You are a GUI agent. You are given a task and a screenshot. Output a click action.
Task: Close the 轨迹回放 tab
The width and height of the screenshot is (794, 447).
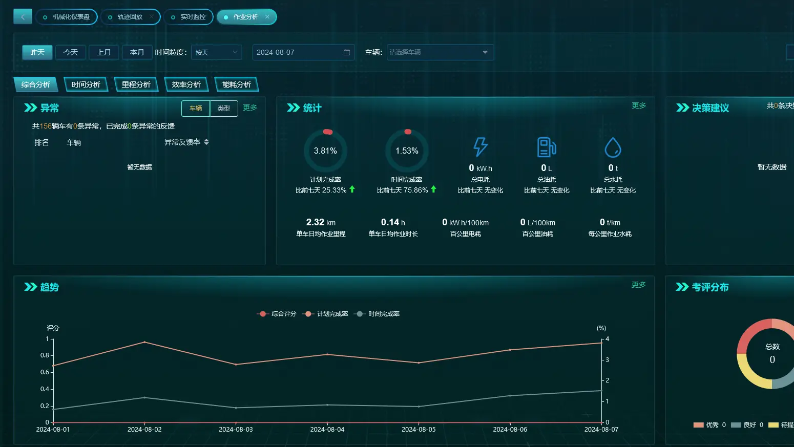[x=152, y=17]
